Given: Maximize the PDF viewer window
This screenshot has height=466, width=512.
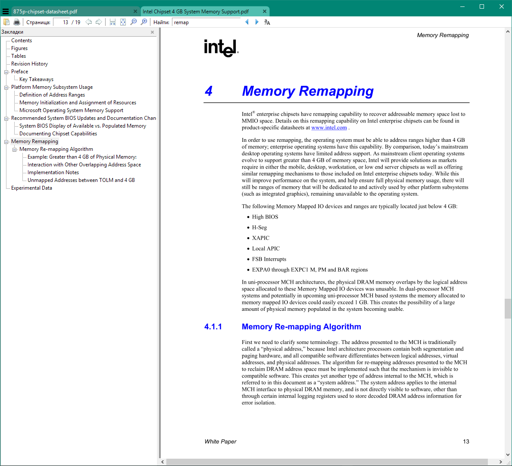Looking at the screenshot, I should click(x=482, y=6).
